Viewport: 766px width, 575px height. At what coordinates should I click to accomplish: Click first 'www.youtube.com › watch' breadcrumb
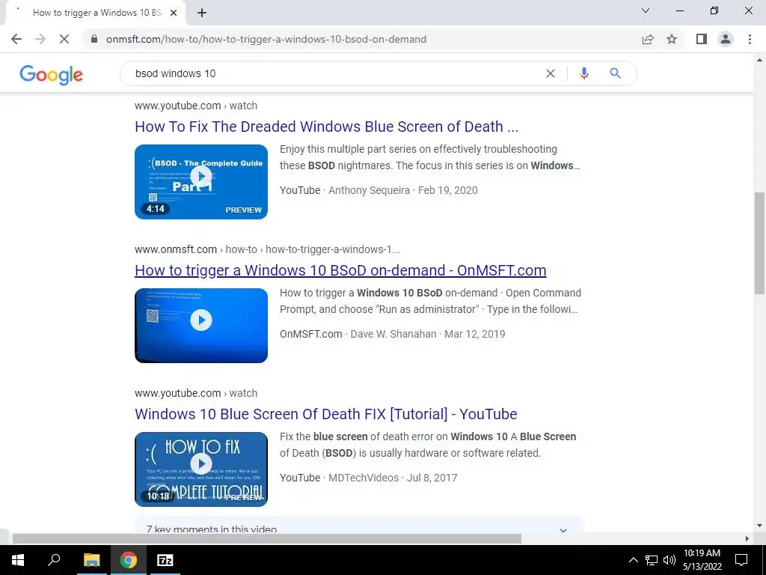tap(196, 106)
